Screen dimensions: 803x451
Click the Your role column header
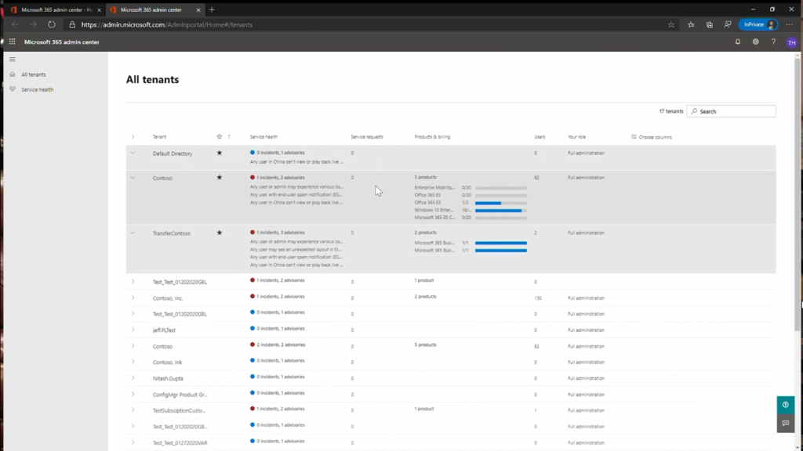(x=576, y=137)
